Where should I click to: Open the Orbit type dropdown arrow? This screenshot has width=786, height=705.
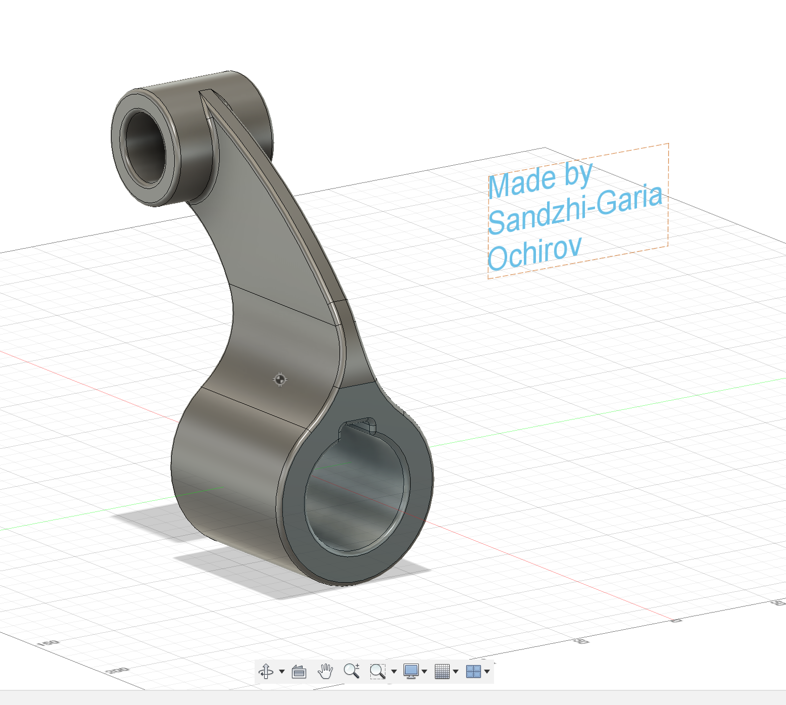[x=282, y=672]
